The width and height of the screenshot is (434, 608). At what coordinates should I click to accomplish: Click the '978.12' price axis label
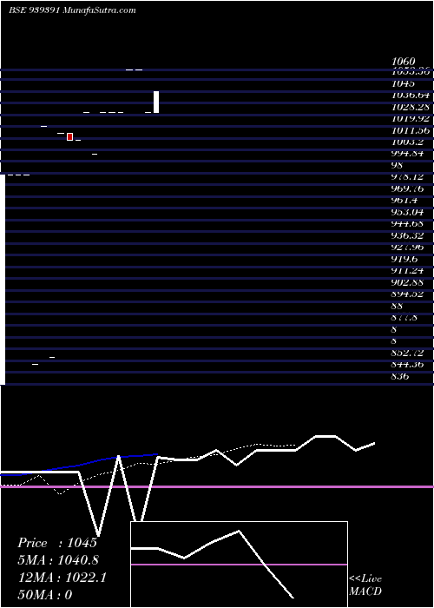click(x=408, y=177)
